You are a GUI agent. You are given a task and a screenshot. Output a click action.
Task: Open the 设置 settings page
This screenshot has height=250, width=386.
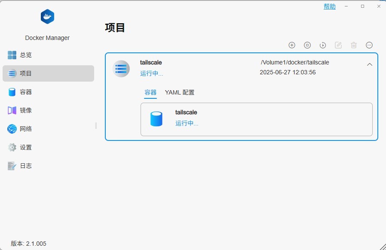(48, 147)
